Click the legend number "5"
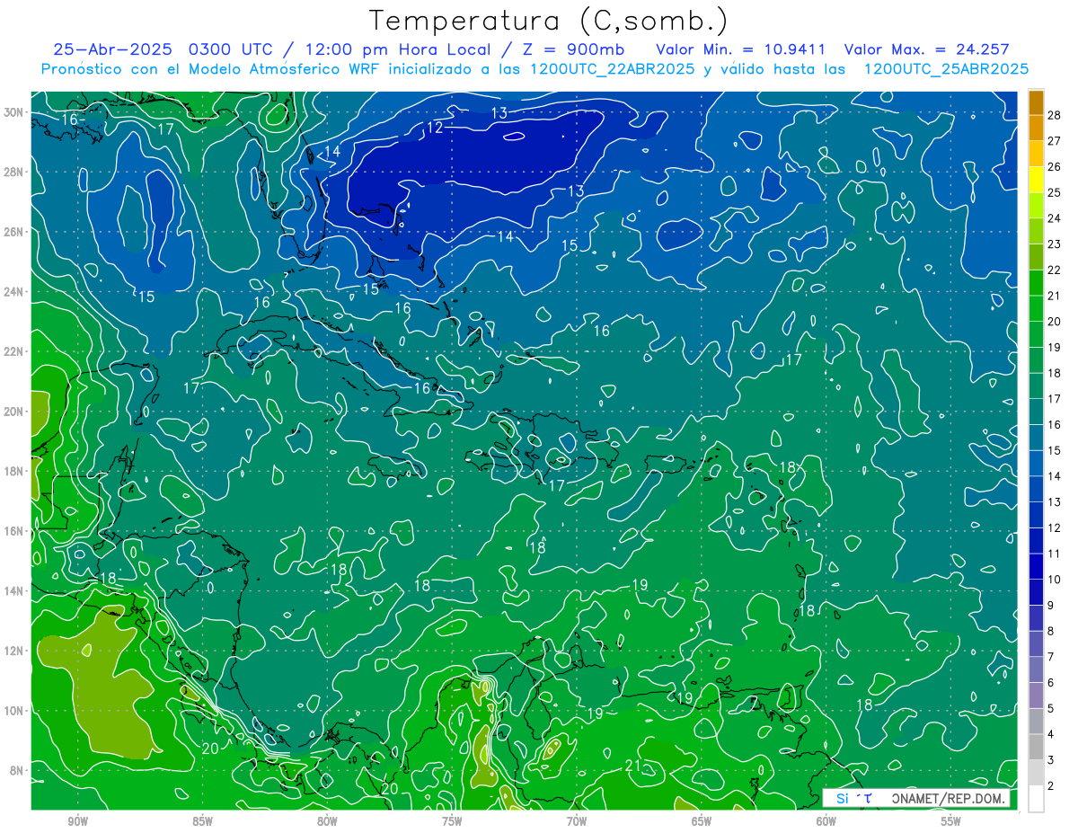This screenshot has height=833, width=1078. pos(1051,708)
